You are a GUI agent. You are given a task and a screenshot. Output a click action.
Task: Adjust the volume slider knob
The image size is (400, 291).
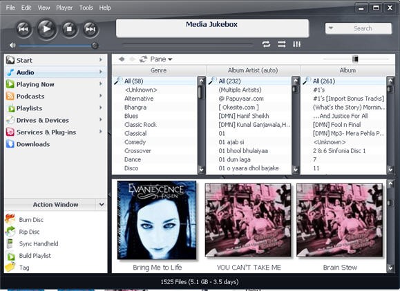tap(95, 46)
